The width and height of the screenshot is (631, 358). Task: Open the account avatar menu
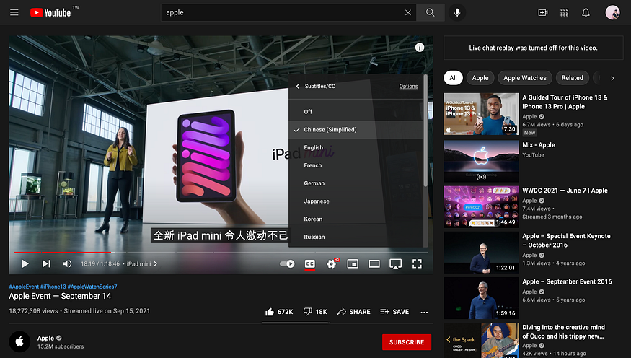coord(612,12)
